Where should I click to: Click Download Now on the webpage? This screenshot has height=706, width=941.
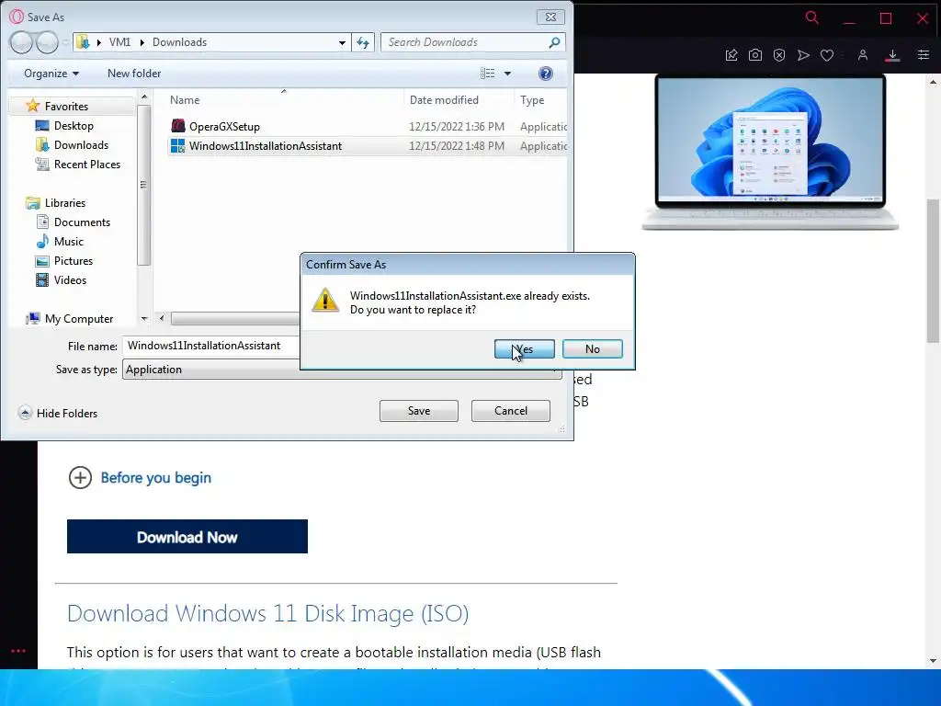point(187,537)
